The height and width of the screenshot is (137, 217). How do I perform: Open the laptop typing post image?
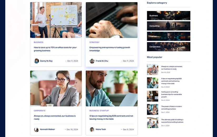pyautogui.click(x=112, y=20)
